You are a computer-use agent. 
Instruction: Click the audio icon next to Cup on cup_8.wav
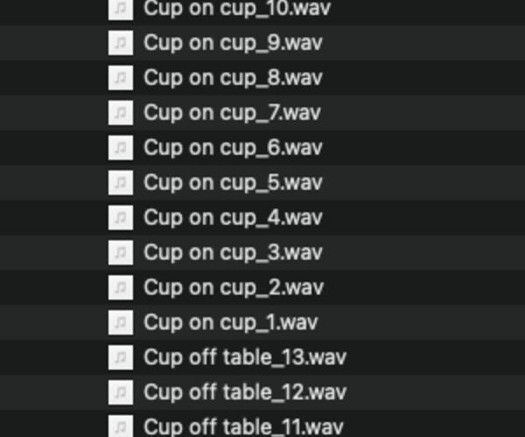121,78
